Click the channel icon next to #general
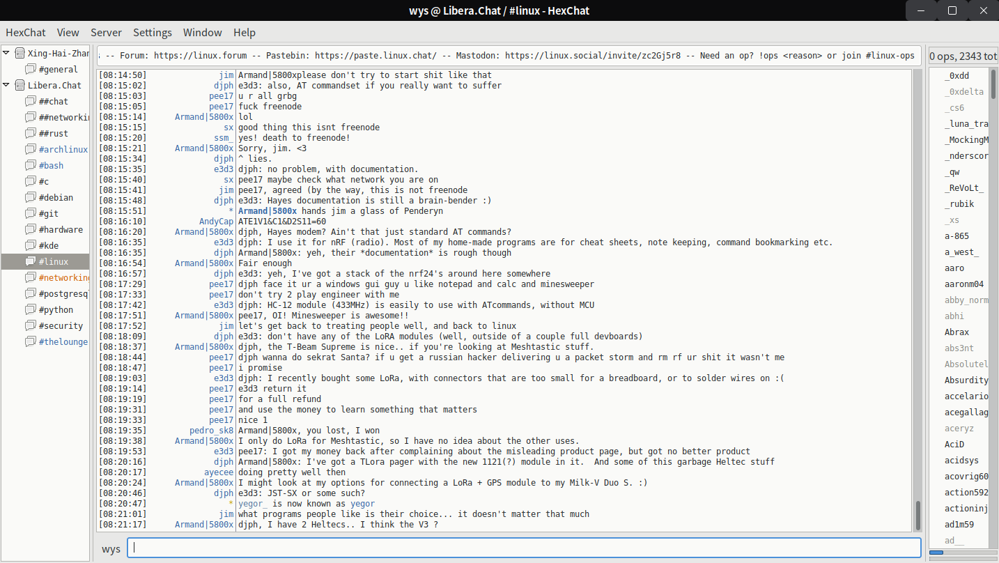This screenshot has width=999, height=563. [30, 69]
